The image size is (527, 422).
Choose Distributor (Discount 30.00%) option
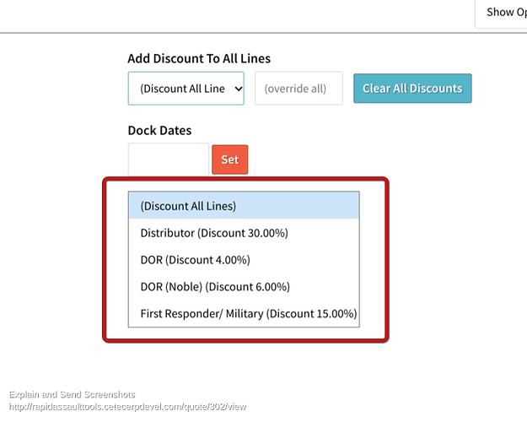click(x=244, y=233)
